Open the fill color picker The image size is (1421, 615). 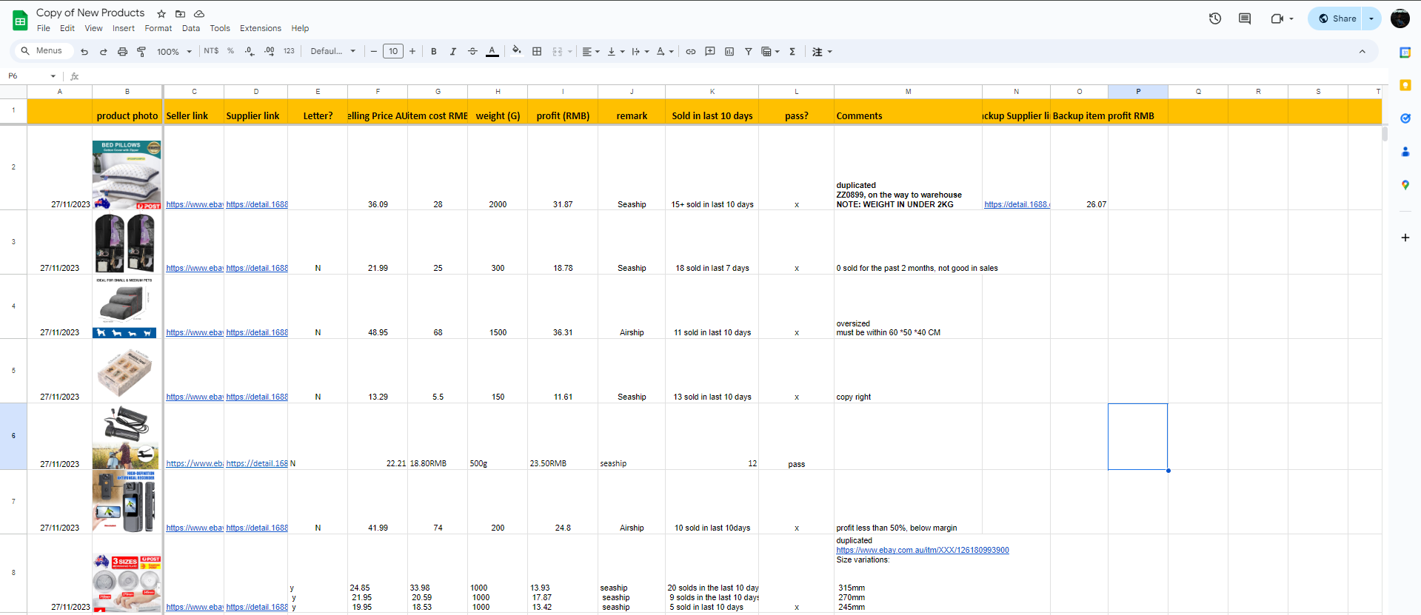point(517,51)
